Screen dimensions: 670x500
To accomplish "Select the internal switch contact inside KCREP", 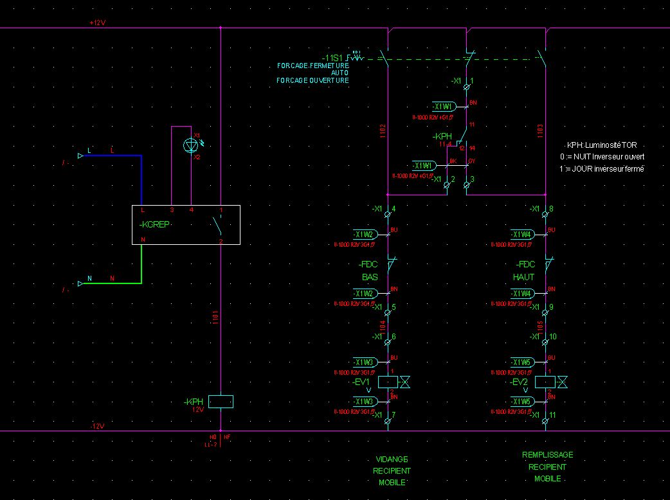I will (219, 225).
